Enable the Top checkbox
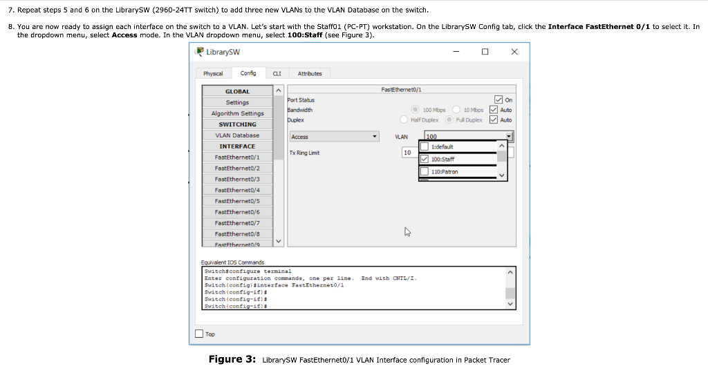 pyautogui.click(x=199, y=334)
